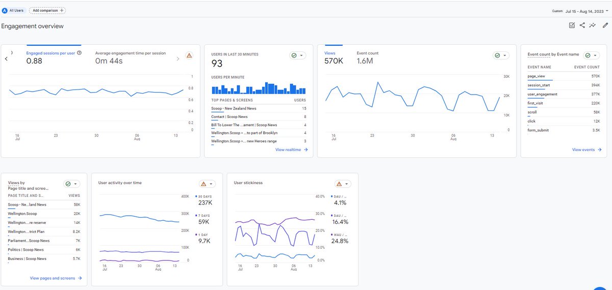Select Engaged sessions per user metric tab

(54, 57)
